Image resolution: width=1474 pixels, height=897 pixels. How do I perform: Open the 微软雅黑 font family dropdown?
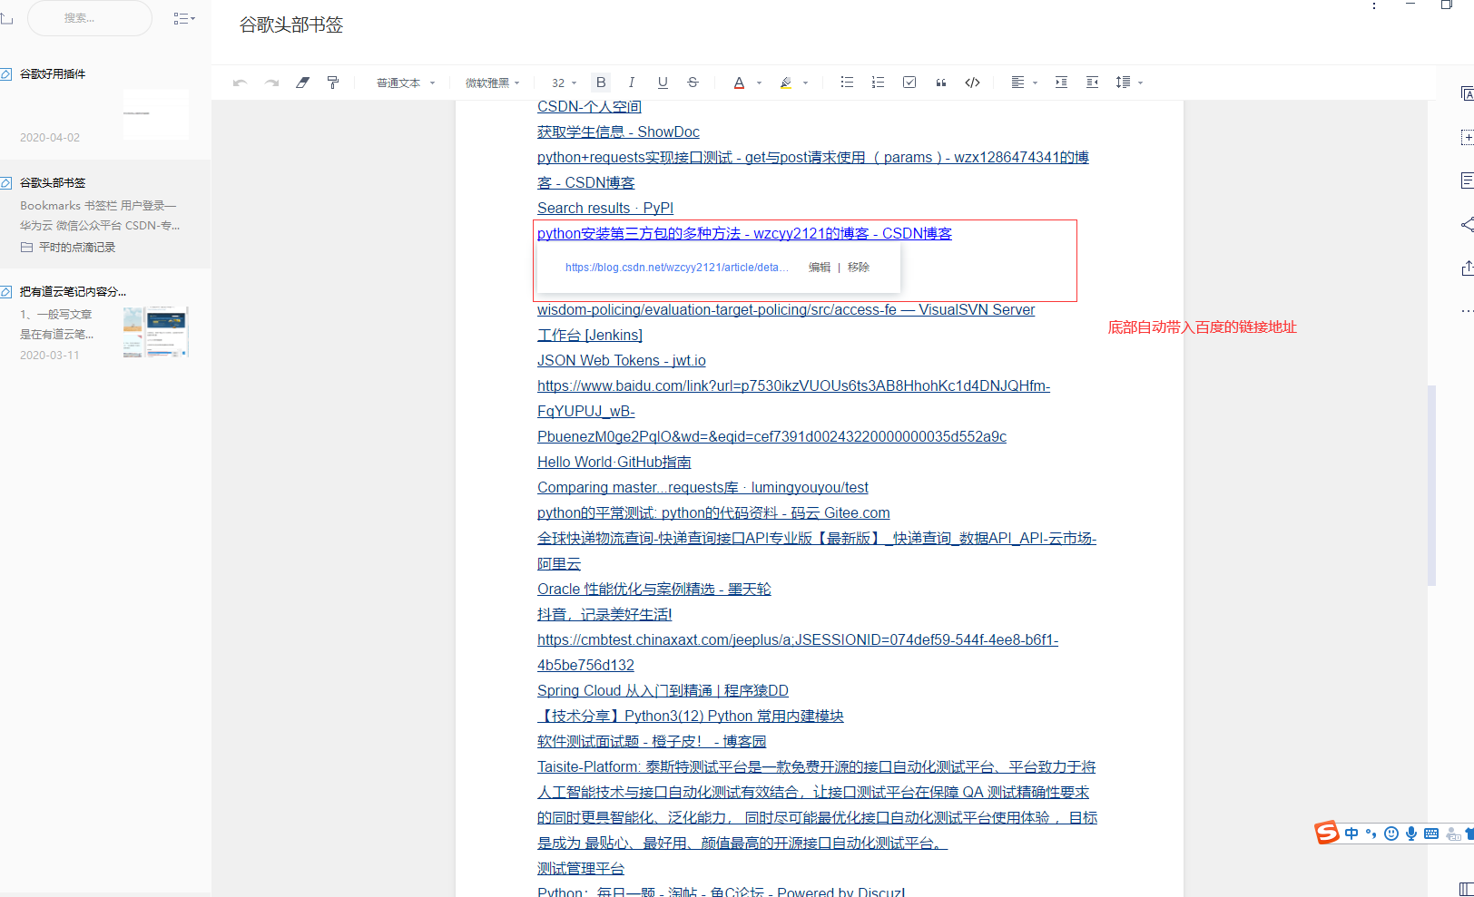tap(493, 83)
